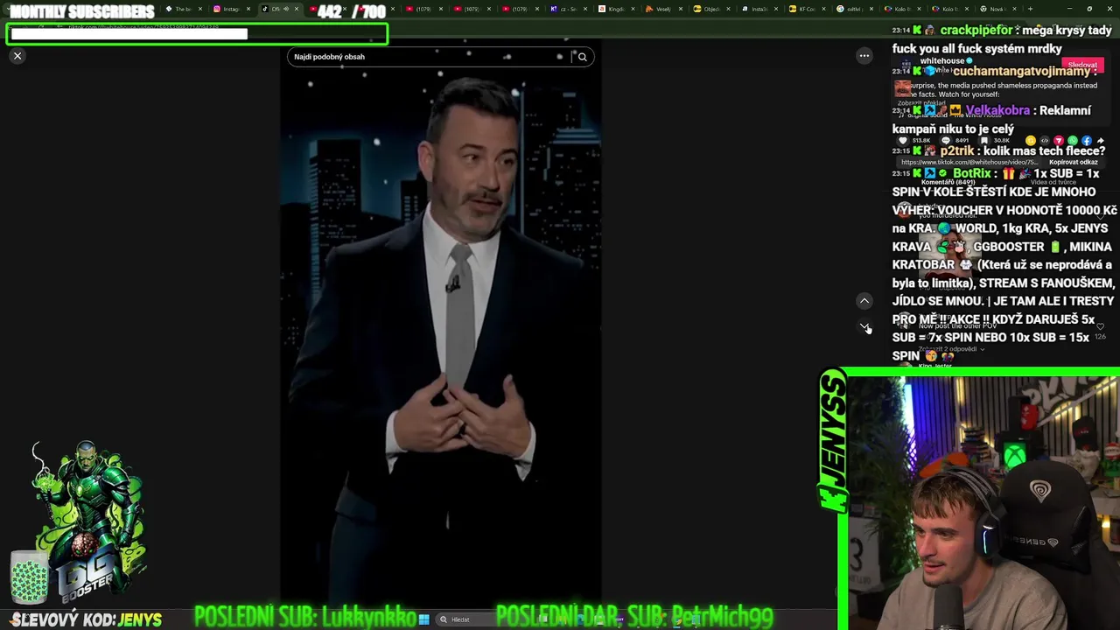The height and width of the screenshot is (630, 1120).
Task: Click the TikTok video URL text
Action: tap(969, 162)
